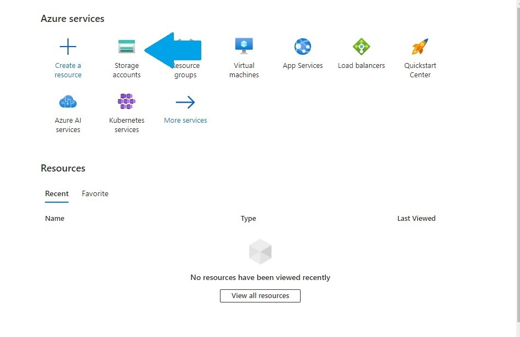Click the More services link text

185,121
